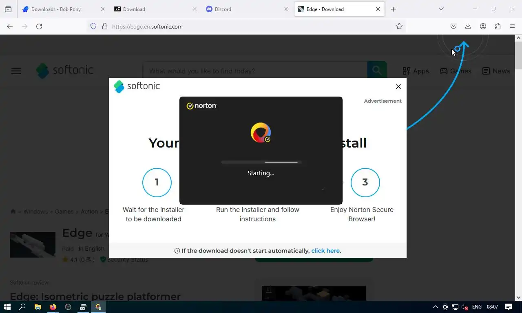
Task: Go back to the previous page
Action: tap(10, 26)
